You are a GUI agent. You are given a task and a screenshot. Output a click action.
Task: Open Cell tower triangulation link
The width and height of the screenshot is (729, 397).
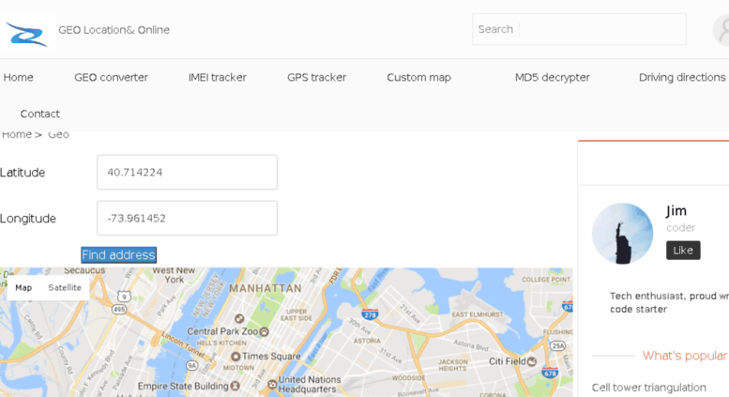(x=648, y=388)
